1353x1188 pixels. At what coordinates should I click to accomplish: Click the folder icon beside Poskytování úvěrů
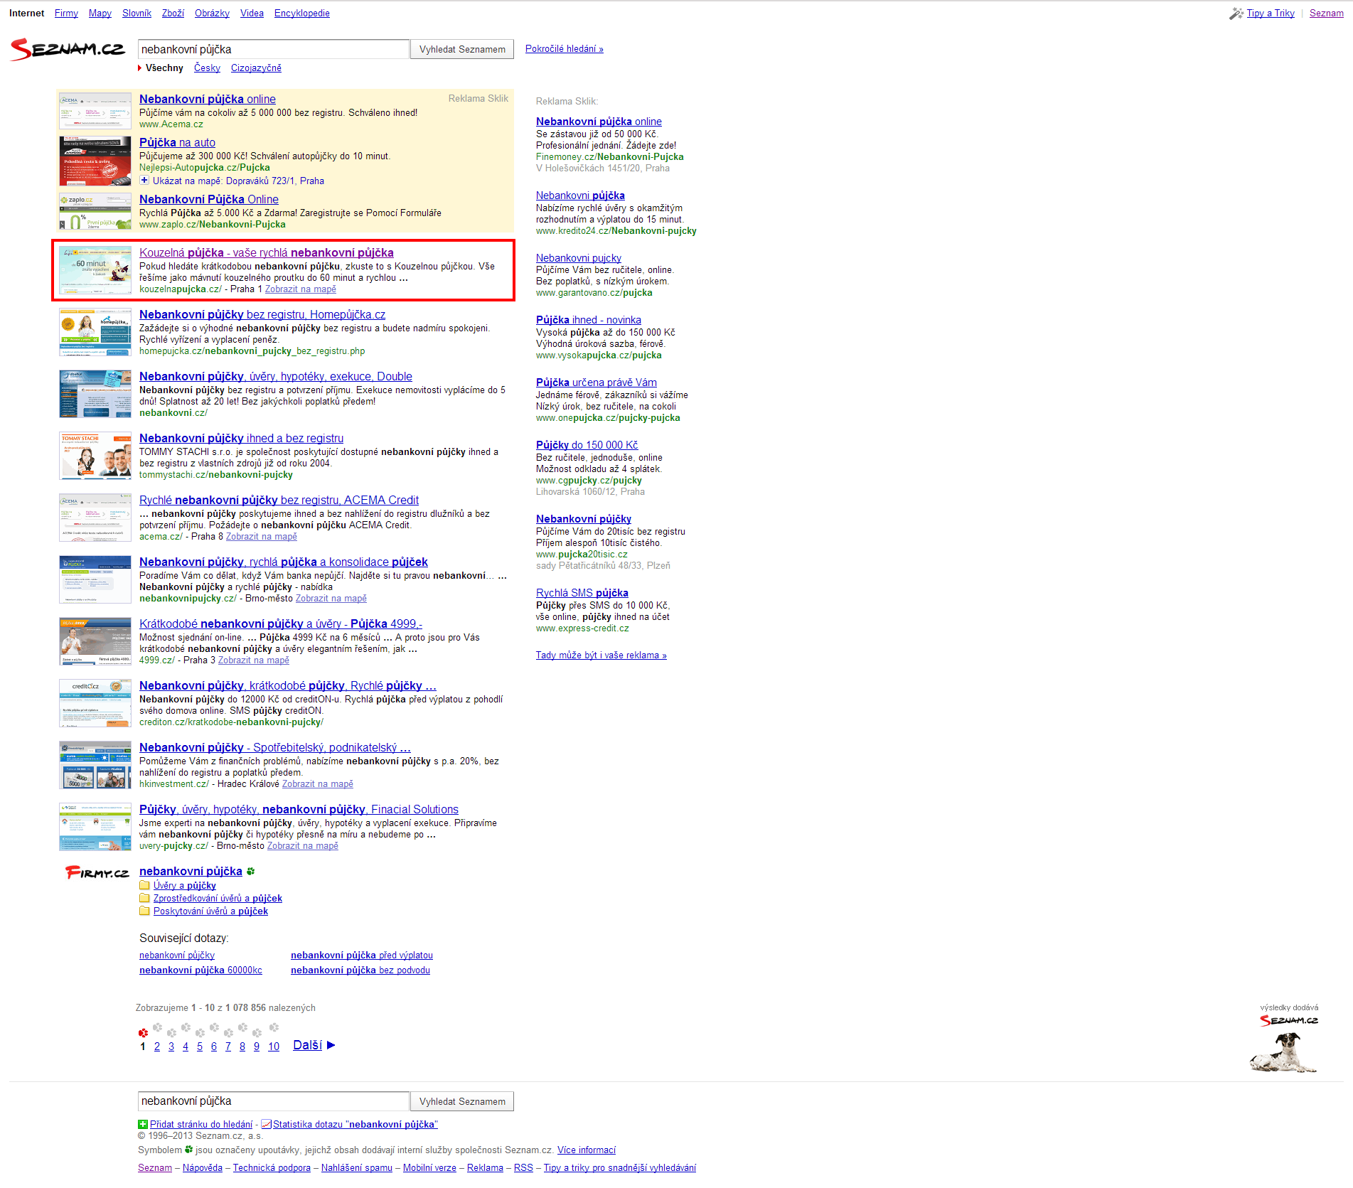tap(144, 911)
